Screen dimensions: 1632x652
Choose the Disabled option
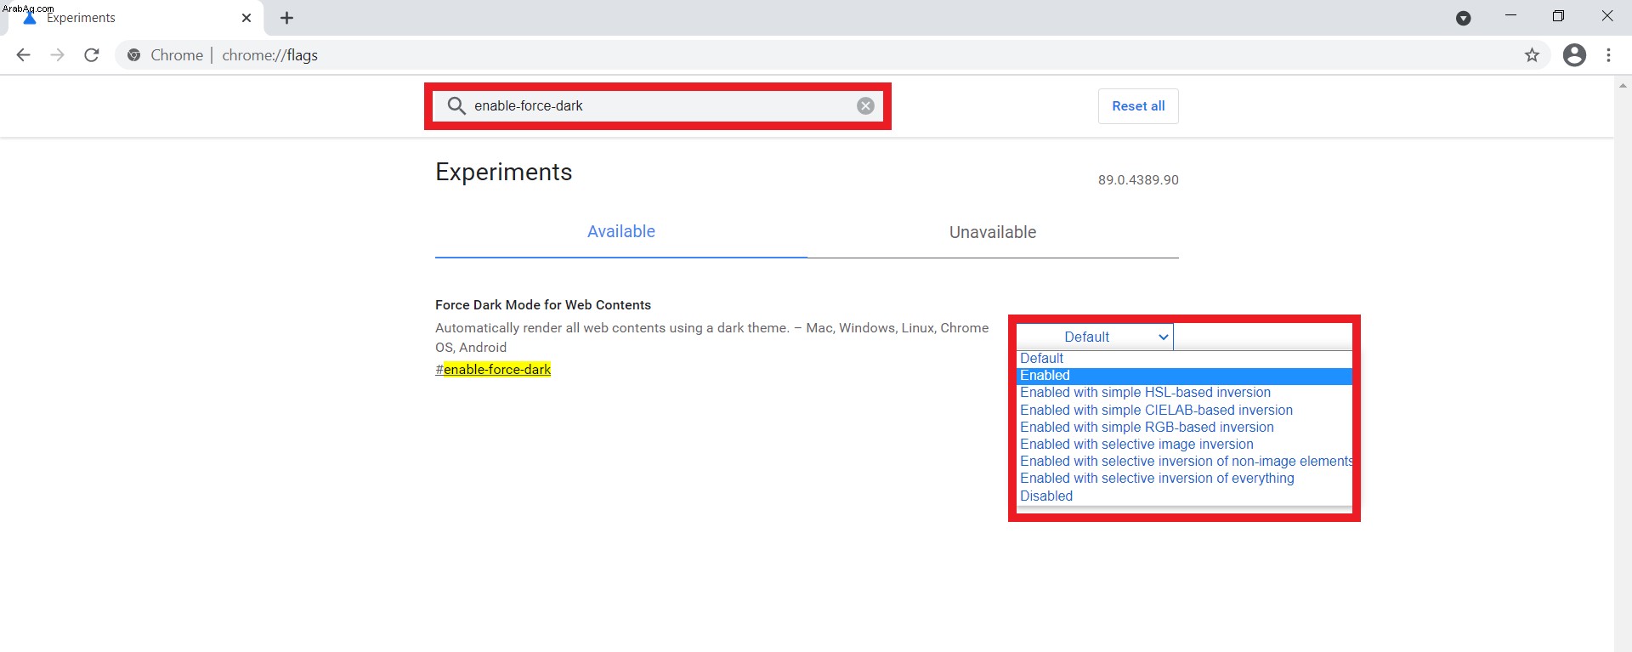click(1185, 496)
